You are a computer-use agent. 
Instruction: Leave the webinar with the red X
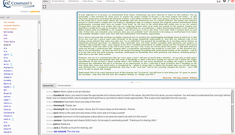pyautogui.click(x=233, y=1)
